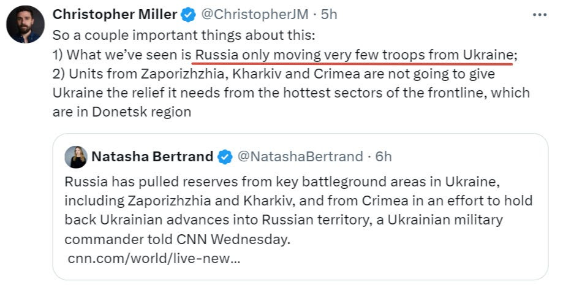
Task: Click Christopher Miller's blue verified badge
Action: (x=188, y=15)
